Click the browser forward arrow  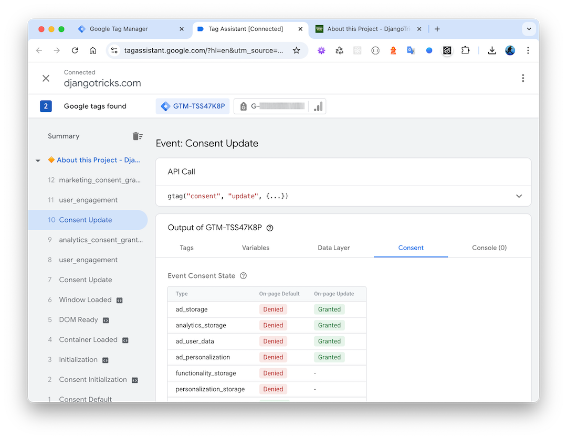[57, 50]
